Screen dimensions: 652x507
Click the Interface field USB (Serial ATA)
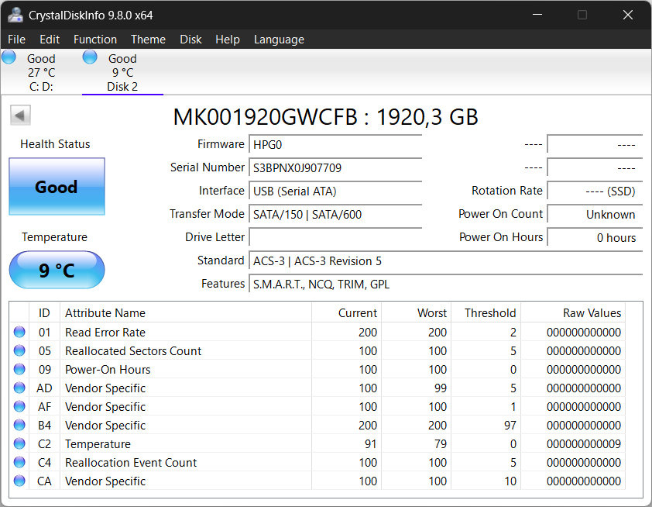pyautogui.click(x=335, y=191)
